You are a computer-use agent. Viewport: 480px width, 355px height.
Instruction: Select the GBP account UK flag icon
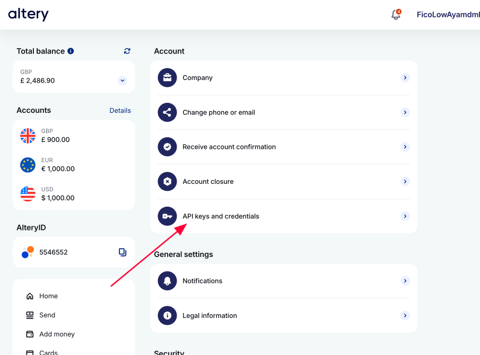pos(28,136)
